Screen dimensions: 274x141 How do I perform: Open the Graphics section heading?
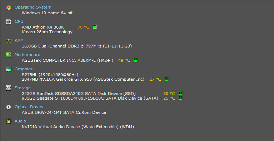tap(24, 69)
